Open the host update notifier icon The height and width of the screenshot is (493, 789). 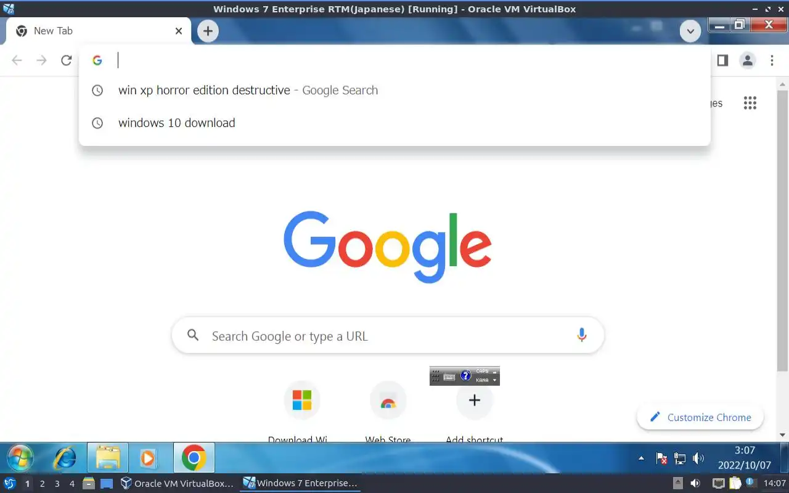pyautogui.click(x=751, y=483)
